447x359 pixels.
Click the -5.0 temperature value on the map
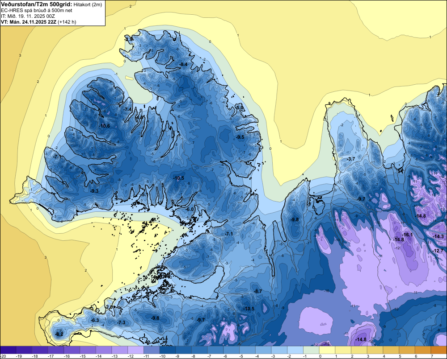(240, 107)
